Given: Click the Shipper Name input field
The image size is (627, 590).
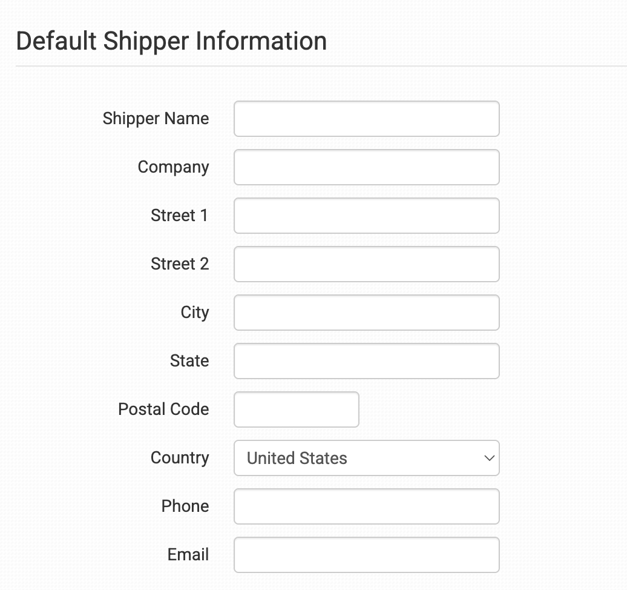Looking at the screenshot, I should (x=366, y=119).
